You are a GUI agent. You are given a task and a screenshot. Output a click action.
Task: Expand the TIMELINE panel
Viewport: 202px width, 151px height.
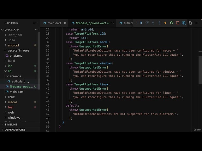pyautogui.click(x=11, y=125)
